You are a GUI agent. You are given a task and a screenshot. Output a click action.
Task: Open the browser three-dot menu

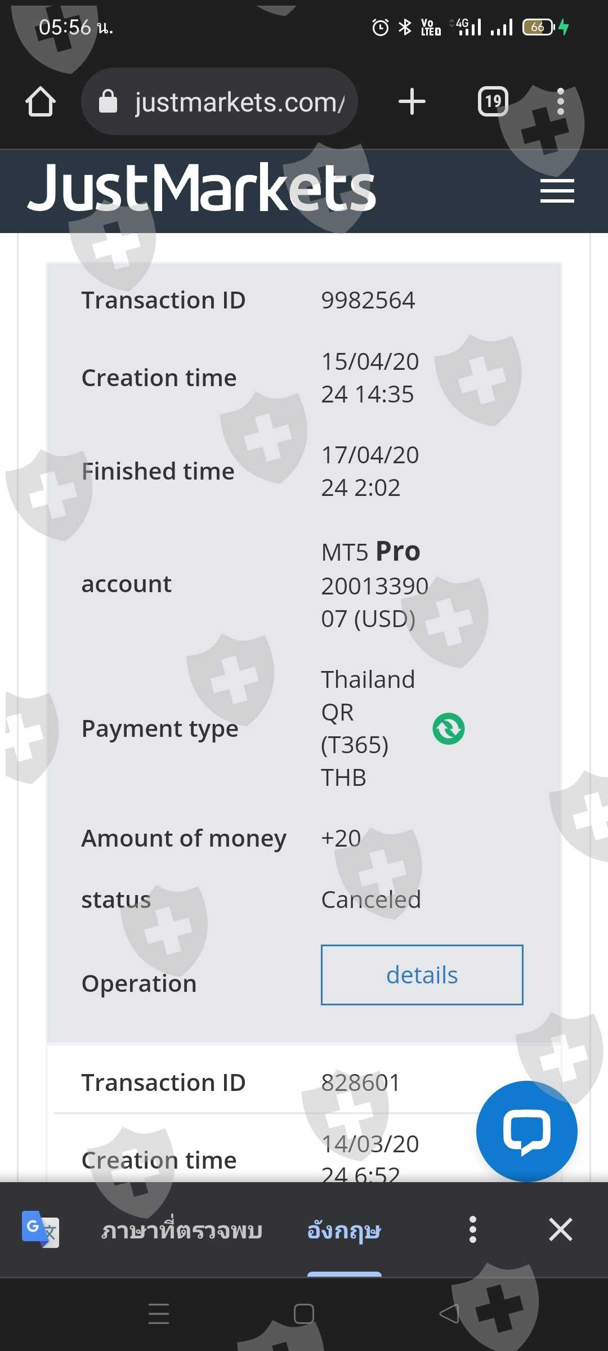coord(560,102)
